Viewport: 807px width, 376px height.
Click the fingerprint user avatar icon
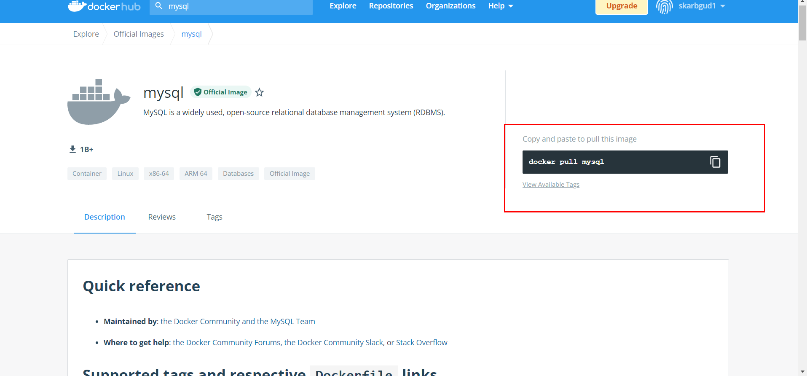click(664, 6)
